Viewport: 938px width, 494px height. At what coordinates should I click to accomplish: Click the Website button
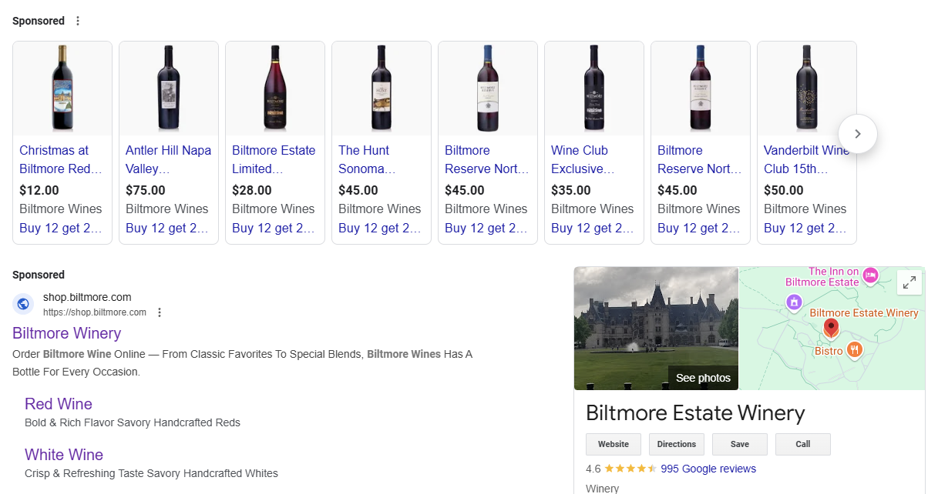[614, 444]
